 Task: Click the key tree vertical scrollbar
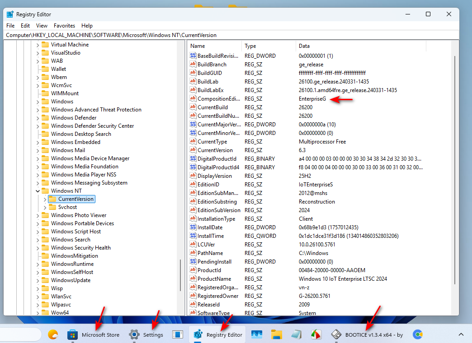click(x=180, y=275)
